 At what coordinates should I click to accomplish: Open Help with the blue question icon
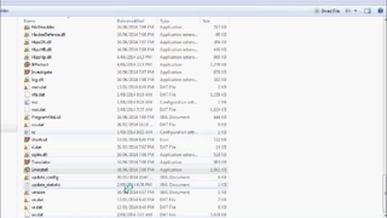[380, 11]
